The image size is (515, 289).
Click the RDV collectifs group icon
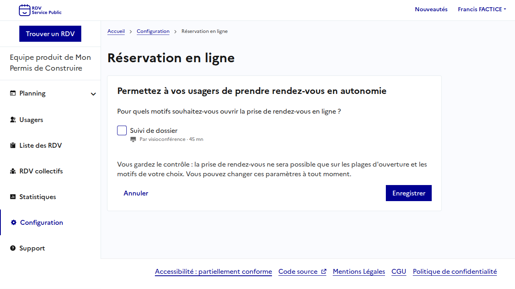pos(13,171)
